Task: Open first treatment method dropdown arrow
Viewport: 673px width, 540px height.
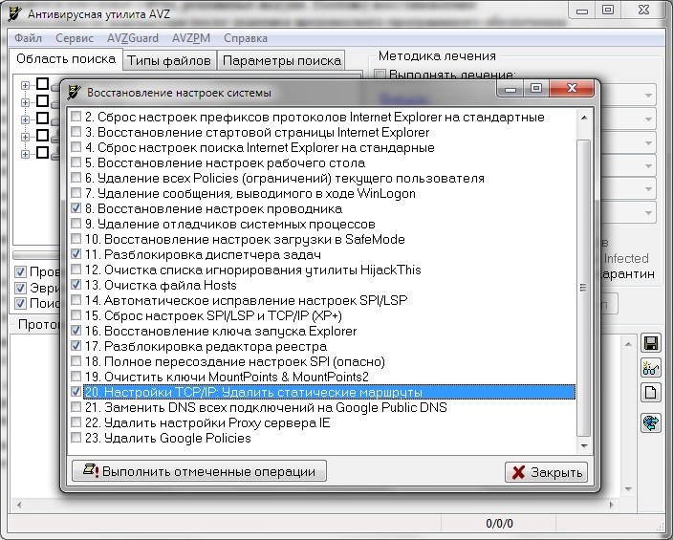Action: pos(649,95)
